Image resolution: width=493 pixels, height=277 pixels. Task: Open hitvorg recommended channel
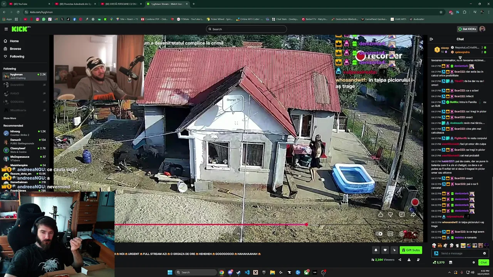click(x=25, y=133)
